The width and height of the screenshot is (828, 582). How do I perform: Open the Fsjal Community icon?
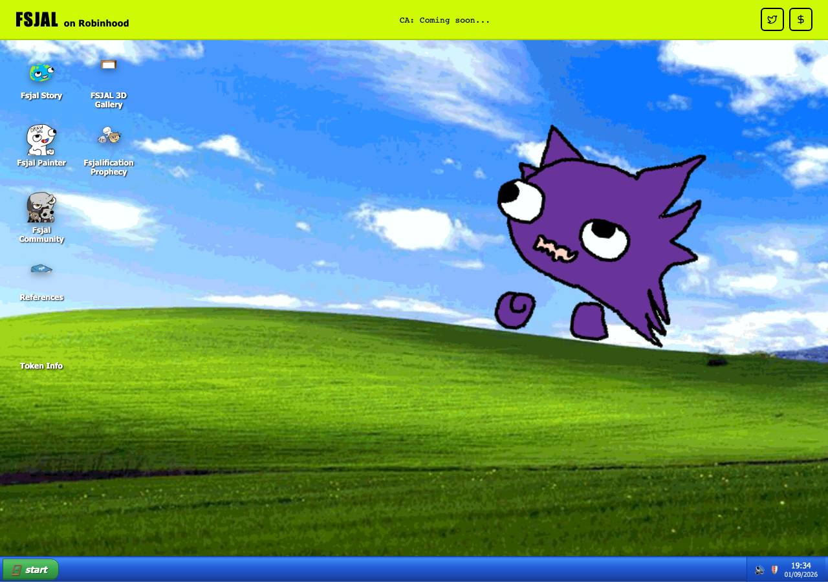[41, 217]
